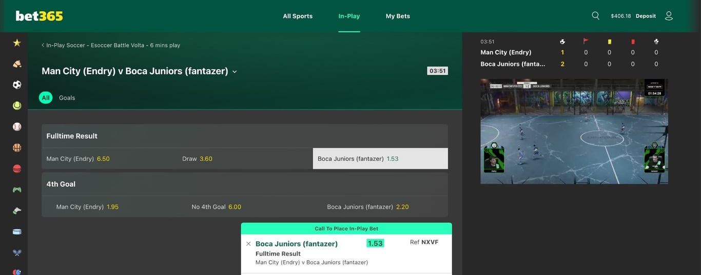701x275 pixels.
Task: Click the yellow card stat icon
Action: tap(609, 41)
